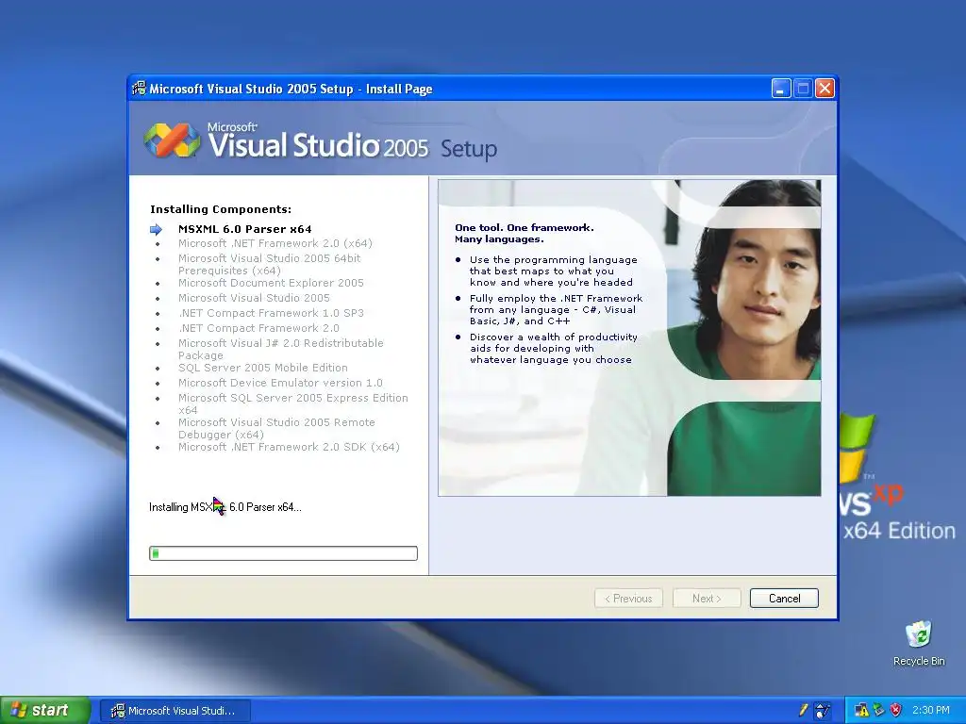
Task: Click the Safely Remove Hardware tray icon
Action: (x=878, y=711)
